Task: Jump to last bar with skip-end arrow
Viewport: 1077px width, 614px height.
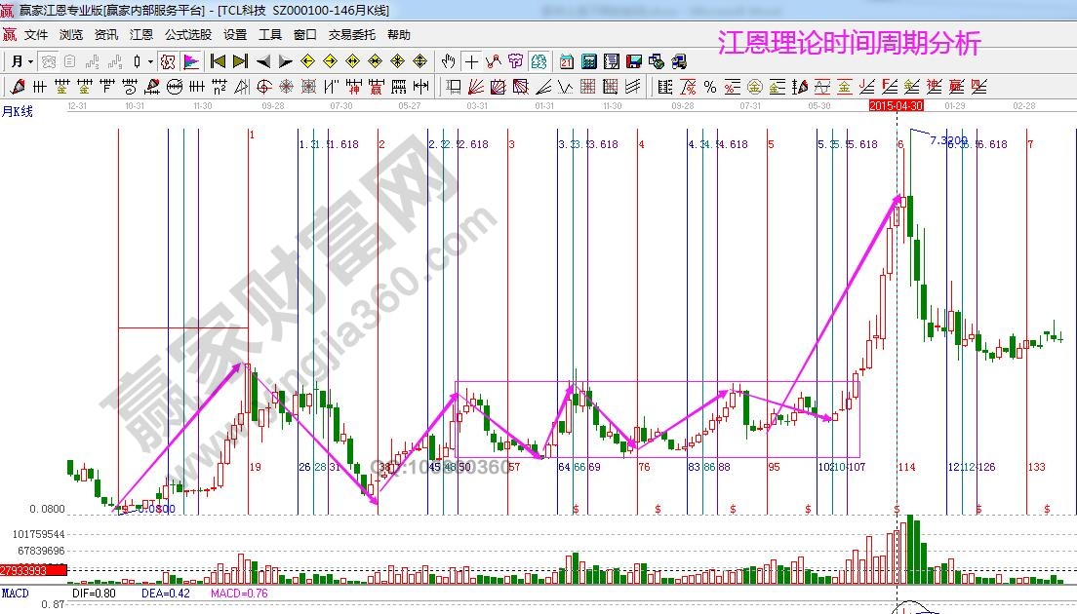Action: (x=240, y=61)
